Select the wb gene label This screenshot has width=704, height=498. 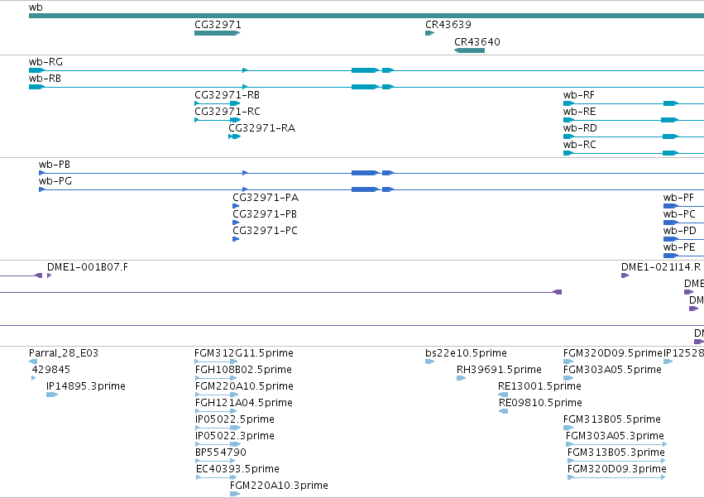tap(36, 7)
